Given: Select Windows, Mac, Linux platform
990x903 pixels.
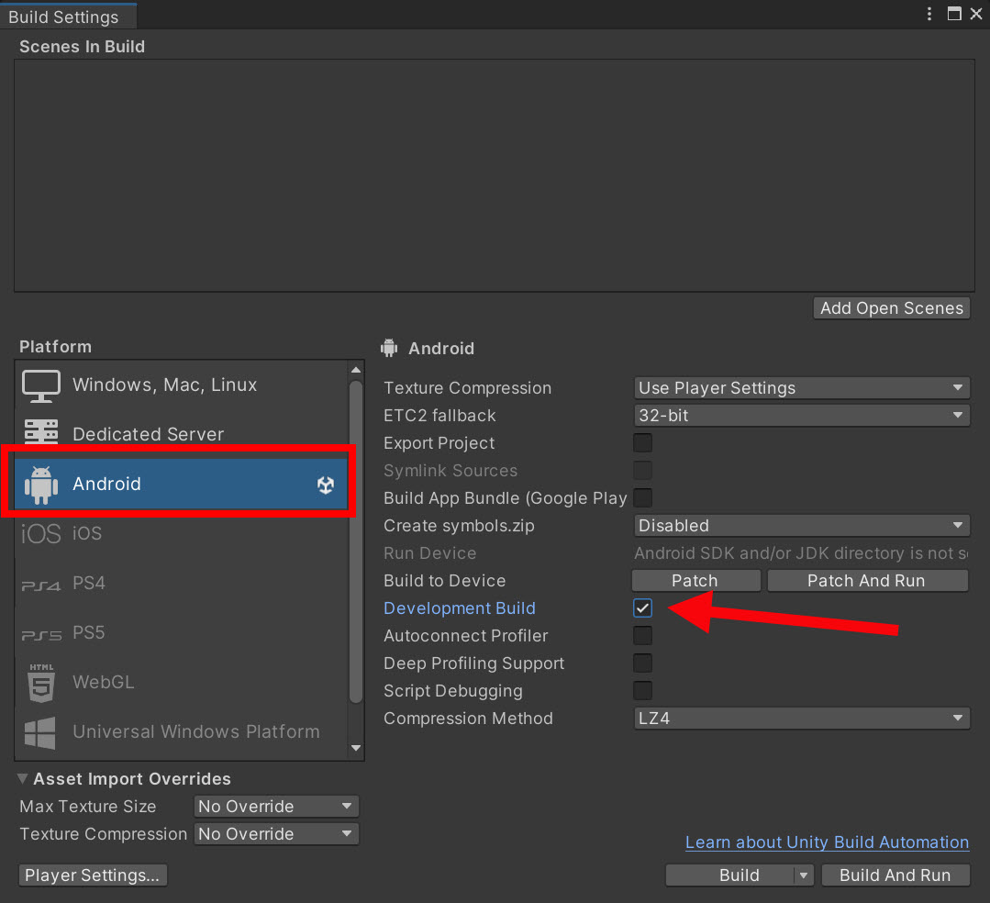Looking at the screenshot, I should click(181, 385).
